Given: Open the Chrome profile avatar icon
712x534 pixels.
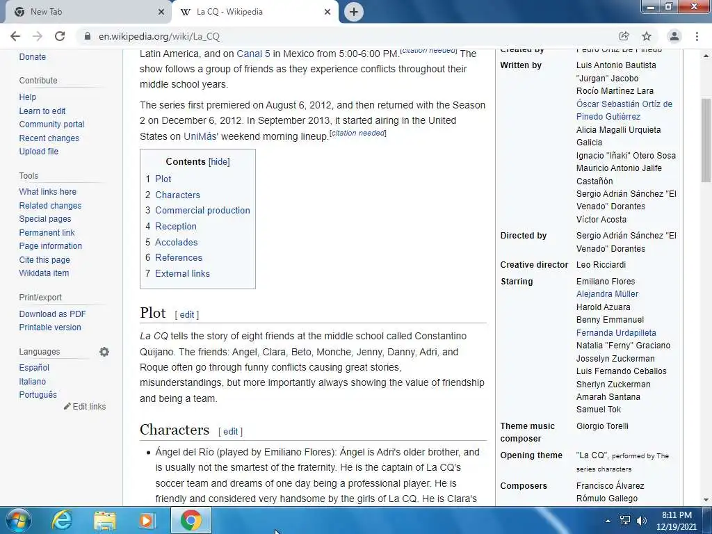Looking at the screenshot, I should tap(674, 36).
